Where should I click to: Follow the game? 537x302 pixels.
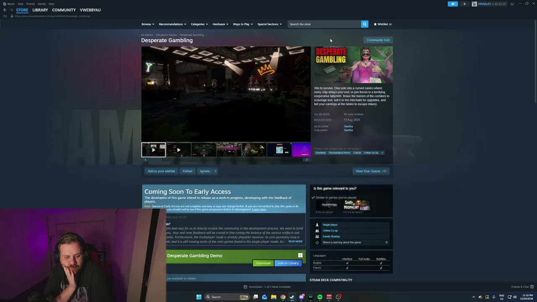tap(188, 171)
